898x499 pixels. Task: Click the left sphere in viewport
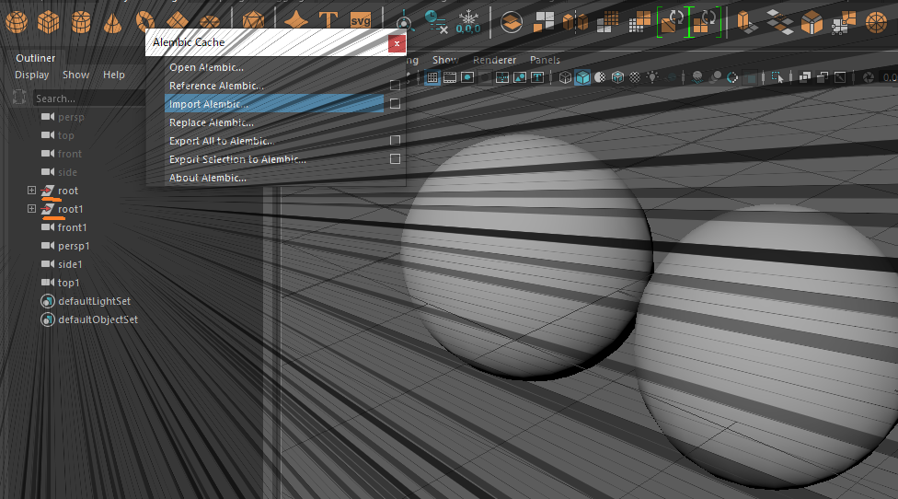(527, 258)
